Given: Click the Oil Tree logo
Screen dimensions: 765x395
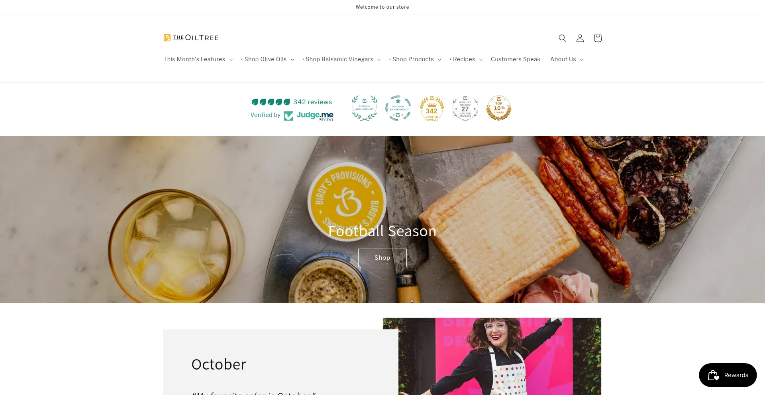Looking at the screenshot, I should 191,38.
